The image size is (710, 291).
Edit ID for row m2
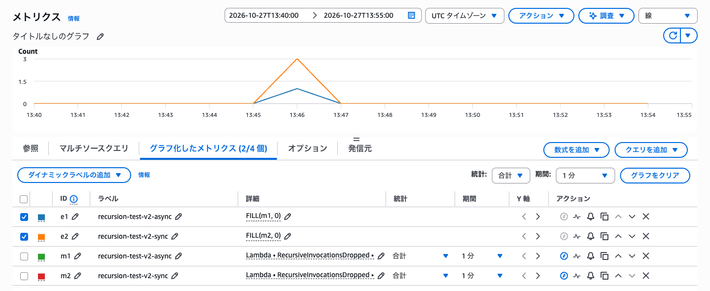point(77,276)
